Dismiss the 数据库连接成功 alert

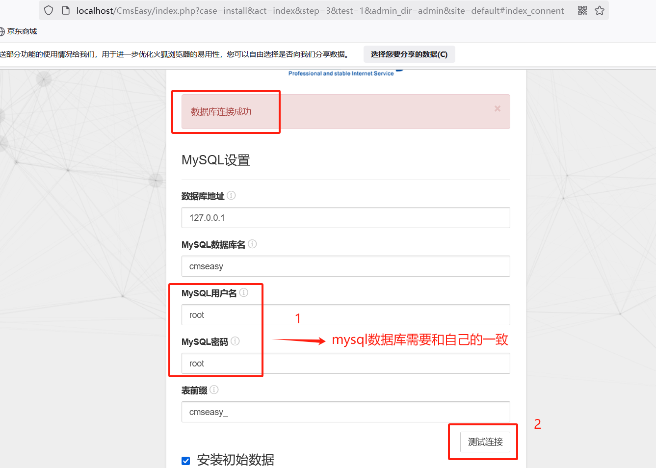(x=498, y=108)
